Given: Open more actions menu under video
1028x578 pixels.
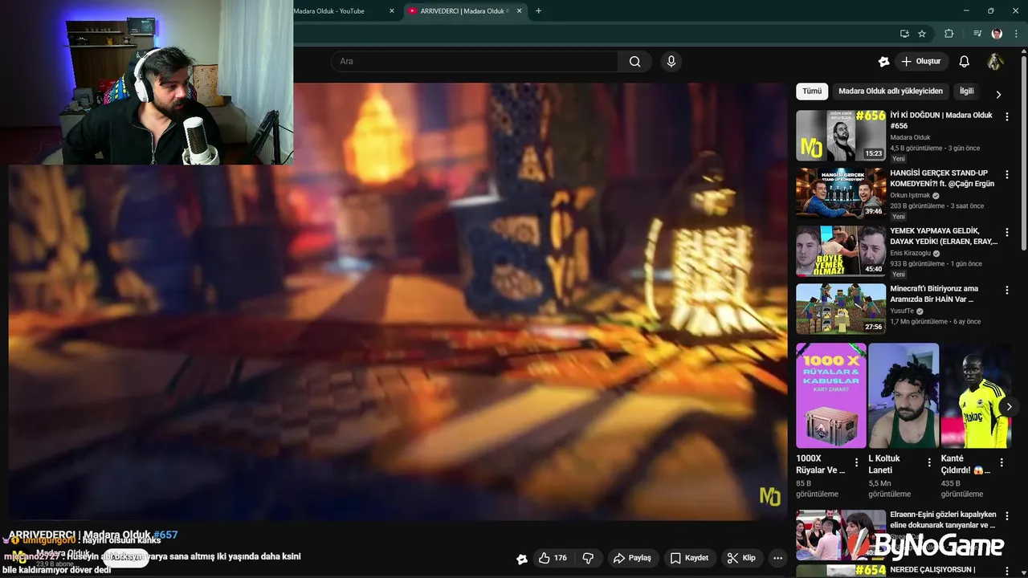Looking at the screenshot, I should pos(777,558).
